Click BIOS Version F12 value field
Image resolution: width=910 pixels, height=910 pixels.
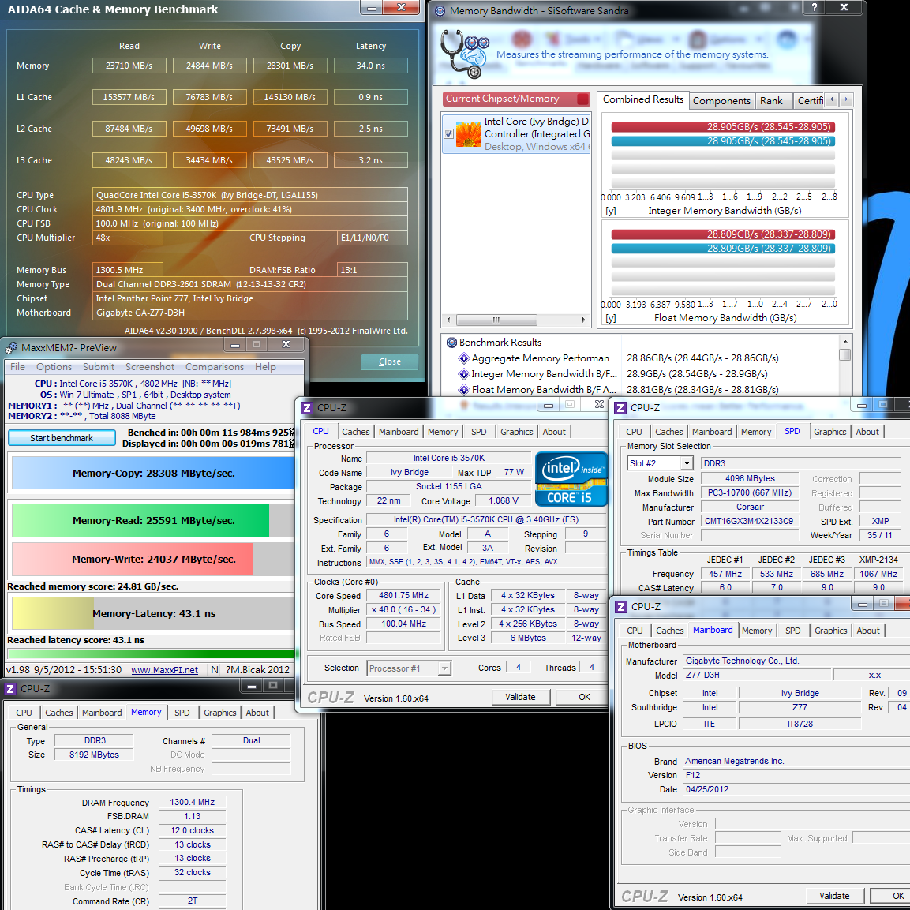(795, 775)
